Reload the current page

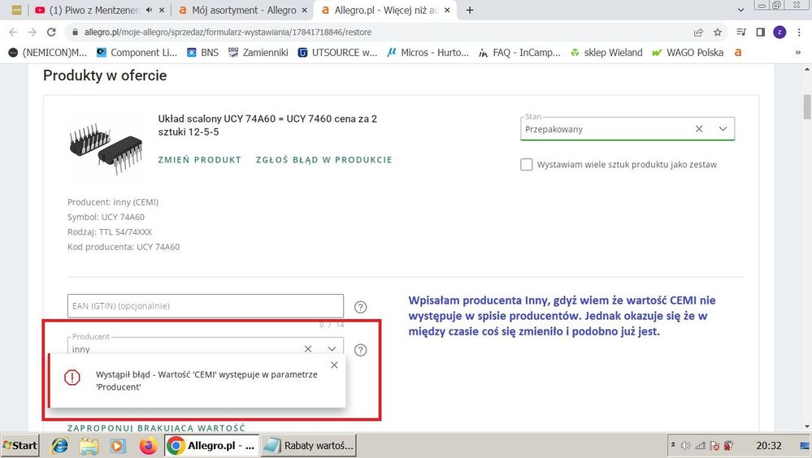[51, 32]
